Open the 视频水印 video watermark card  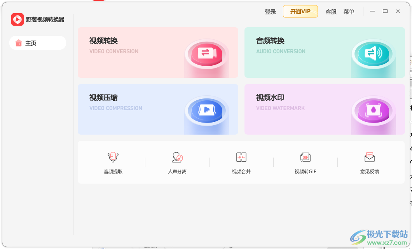click(x=325, y=109)
